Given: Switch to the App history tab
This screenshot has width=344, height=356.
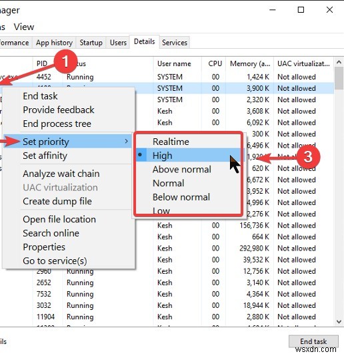Looking at the screenshot, I should click(x=54, y=43).
